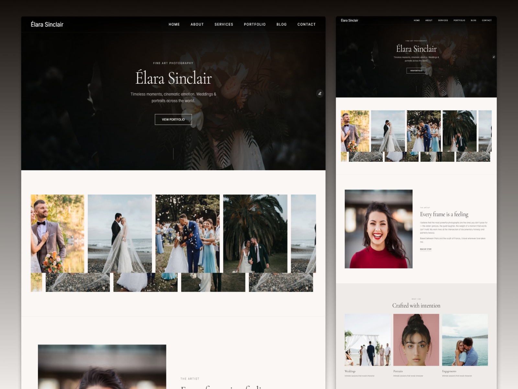Open HOME in the left window navigation
This screenshot has width=518, height=389.
click(174, 24)
